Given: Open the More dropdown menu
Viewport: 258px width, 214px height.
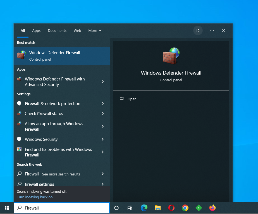Looking at the screenshot, I should tap(95, 31).
